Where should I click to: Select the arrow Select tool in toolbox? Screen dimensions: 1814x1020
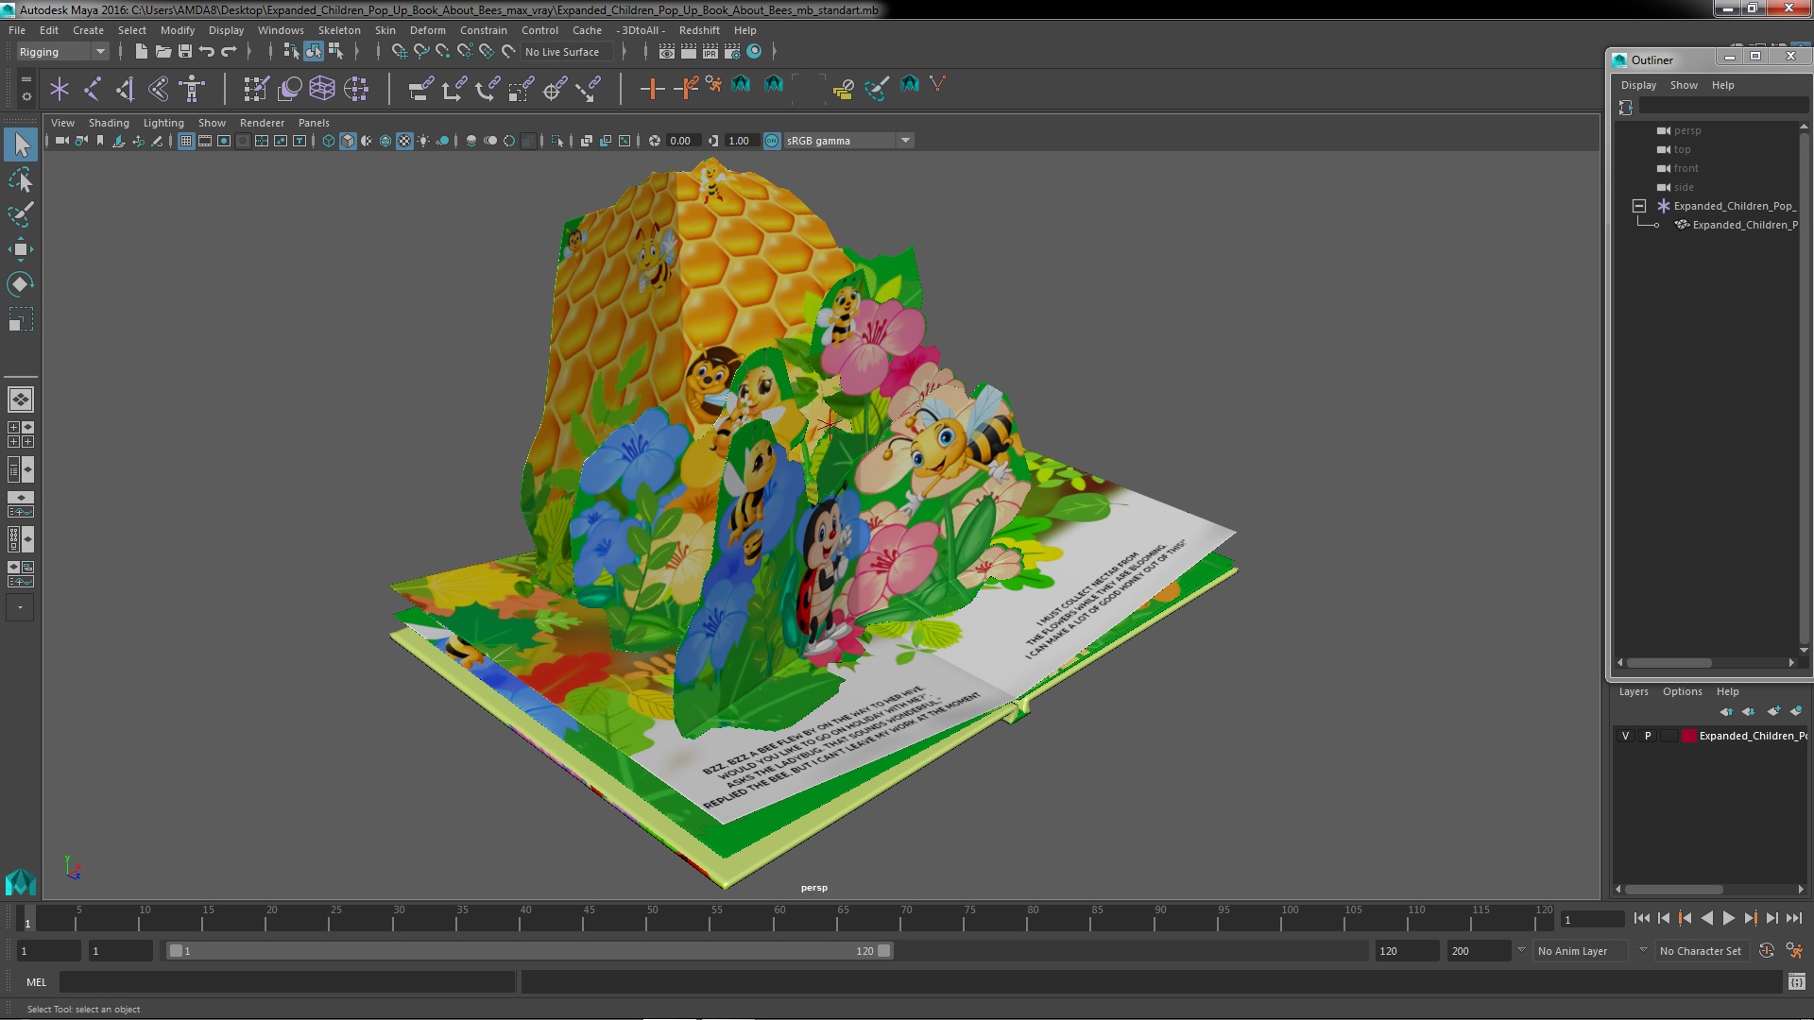tap(21, 144)
